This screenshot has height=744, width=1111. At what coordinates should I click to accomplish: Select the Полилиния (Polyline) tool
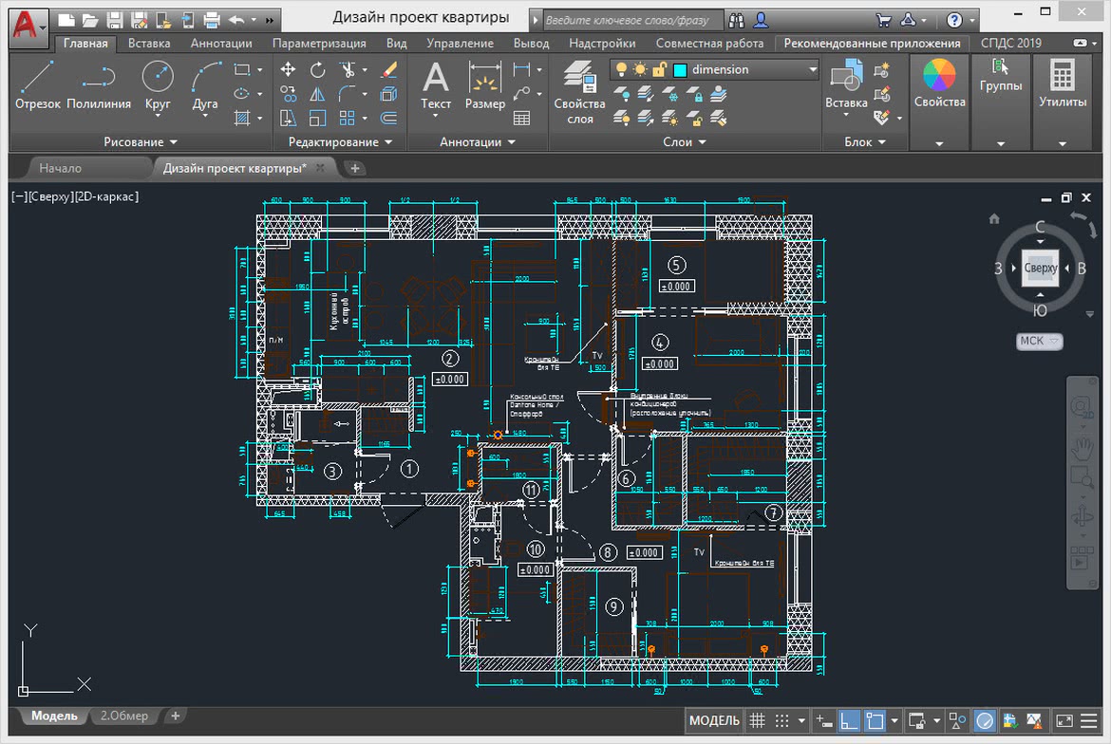tap(98, 84)
